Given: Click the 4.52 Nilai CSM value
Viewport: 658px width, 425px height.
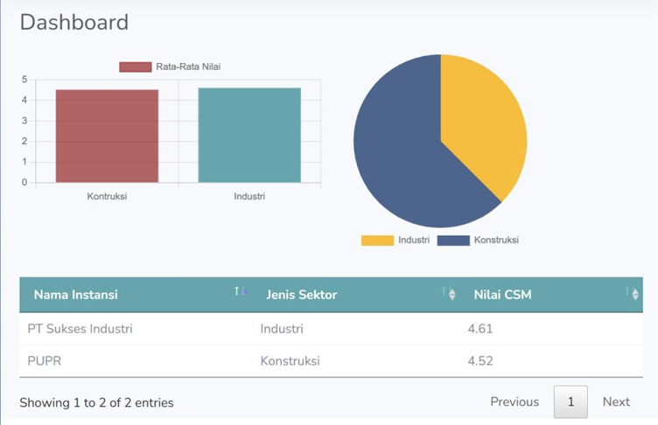Looking at the screenshot, I should [482, 360].
